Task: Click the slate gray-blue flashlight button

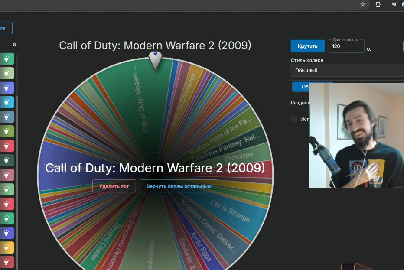Action: pos(7,117)
